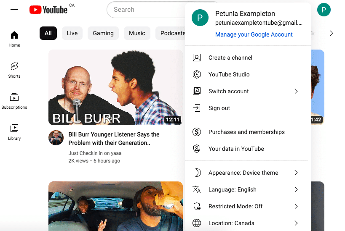Screen dimensions: 345x231
Task: Go to Home in sidebar
Action: [x=14, y=39]
